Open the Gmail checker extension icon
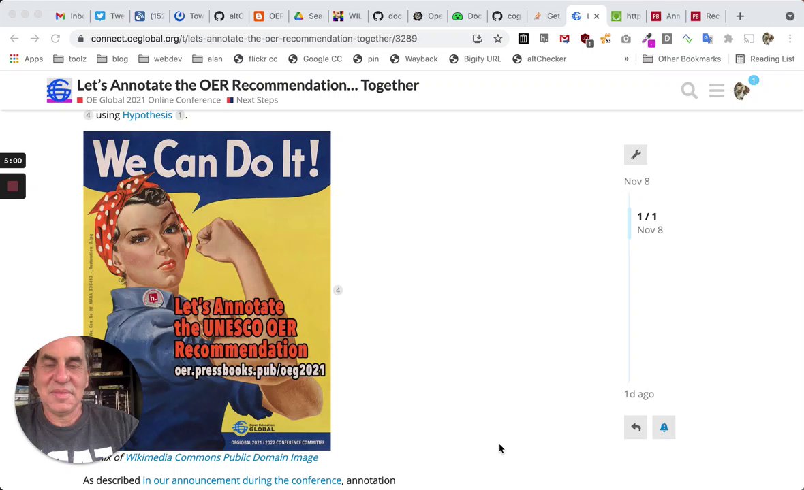 [x=565, y=38]
